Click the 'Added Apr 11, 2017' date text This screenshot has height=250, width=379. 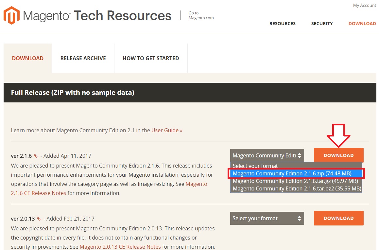[67, 156]
